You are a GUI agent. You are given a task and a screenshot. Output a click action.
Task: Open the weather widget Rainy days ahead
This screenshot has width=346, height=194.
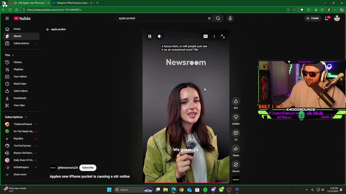click(x=15, y=189)
